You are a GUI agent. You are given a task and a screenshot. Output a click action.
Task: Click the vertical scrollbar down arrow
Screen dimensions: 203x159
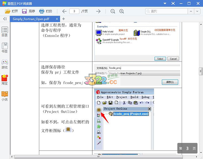201,153
